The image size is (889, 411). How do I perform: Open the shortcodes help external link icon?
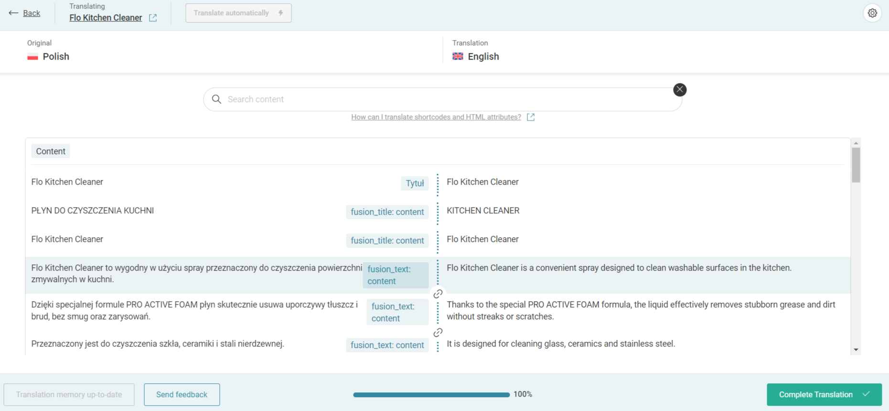(531, 117)
